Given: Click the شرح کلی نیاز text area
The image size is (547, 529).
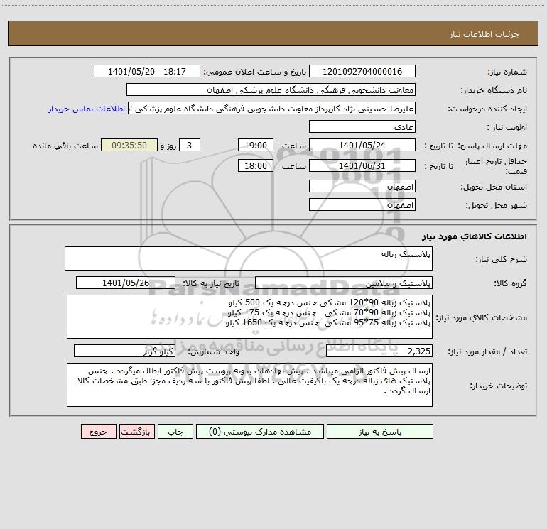Looking at the screenshot, I should tap(249, 258).
